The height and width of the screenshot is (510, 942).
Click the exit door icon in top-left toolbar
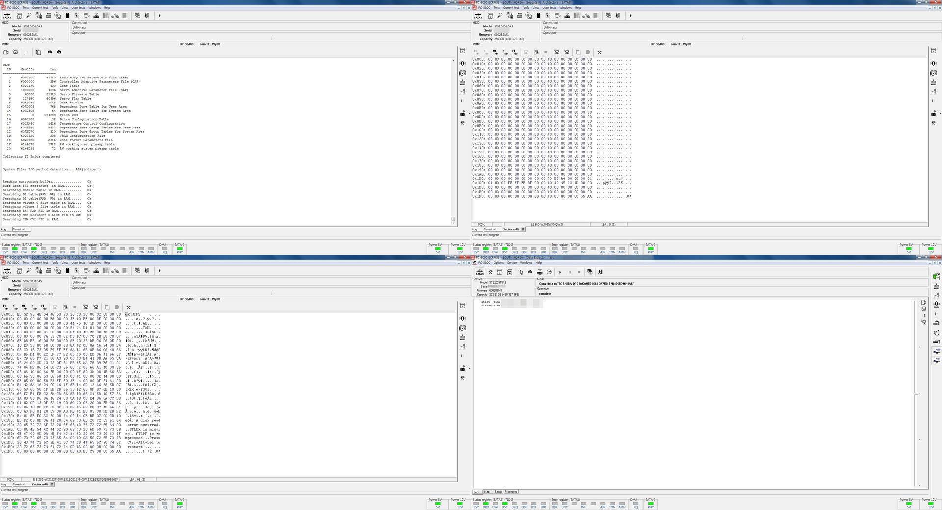(x=147, y=16)
